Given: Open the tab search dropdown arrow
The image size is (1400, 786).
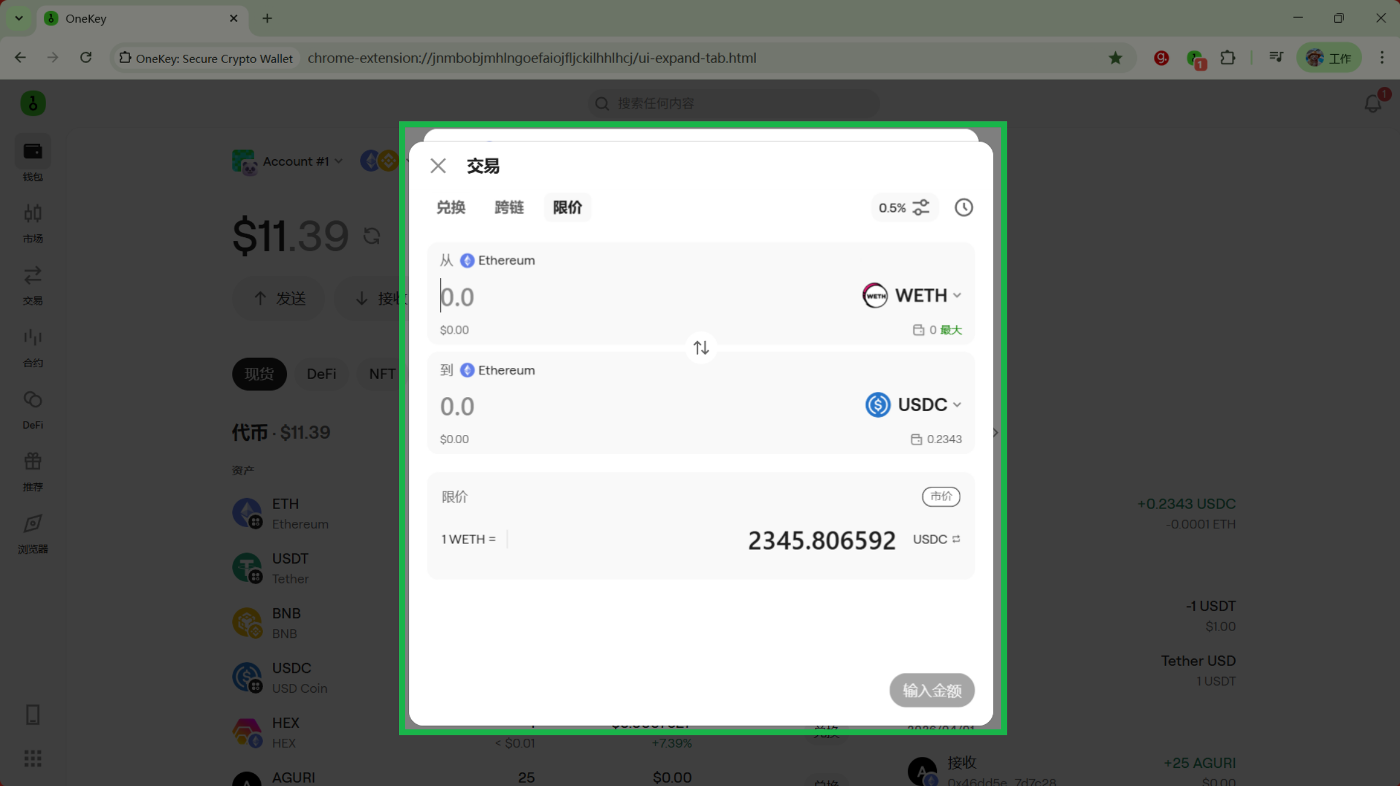Looking at the screenshot, I should [x=19, y=19].
